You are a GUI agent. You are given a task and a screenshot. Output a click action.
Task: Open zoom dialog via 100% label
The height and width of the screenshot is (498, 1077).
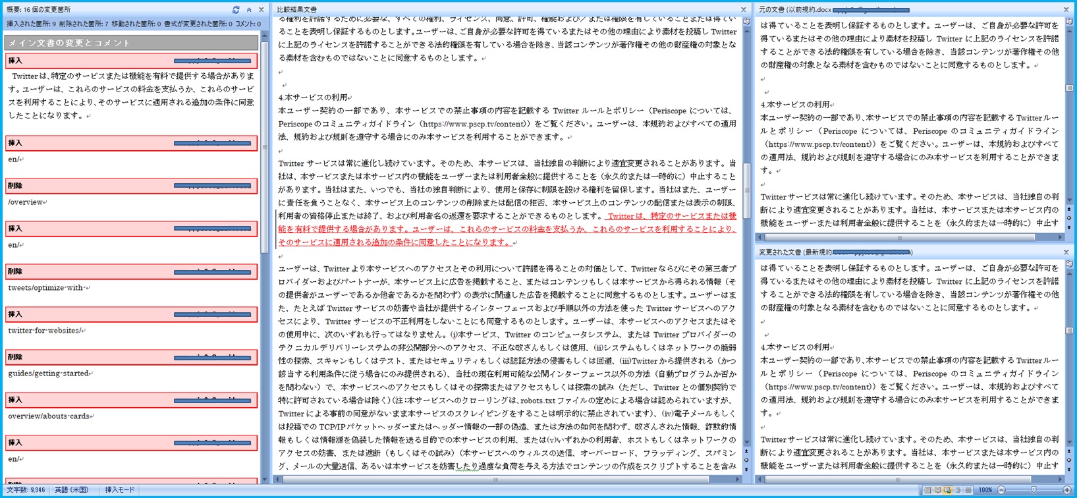pos(985,490)
